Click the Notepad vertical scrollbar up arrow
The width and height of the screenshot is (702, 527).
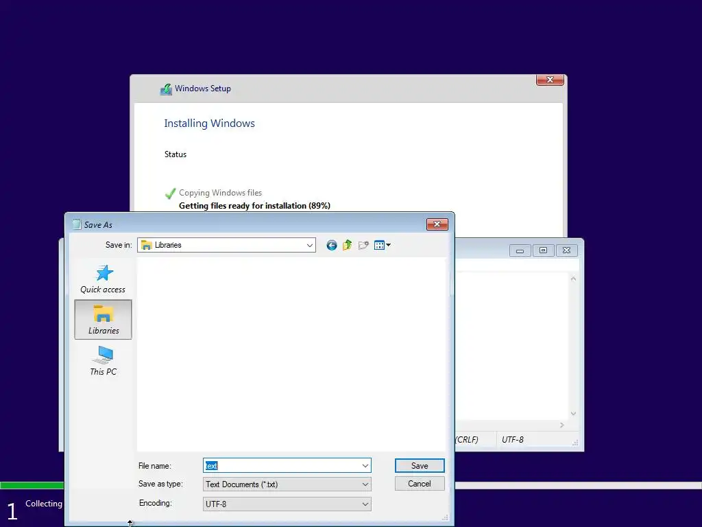tap(573, 279)
